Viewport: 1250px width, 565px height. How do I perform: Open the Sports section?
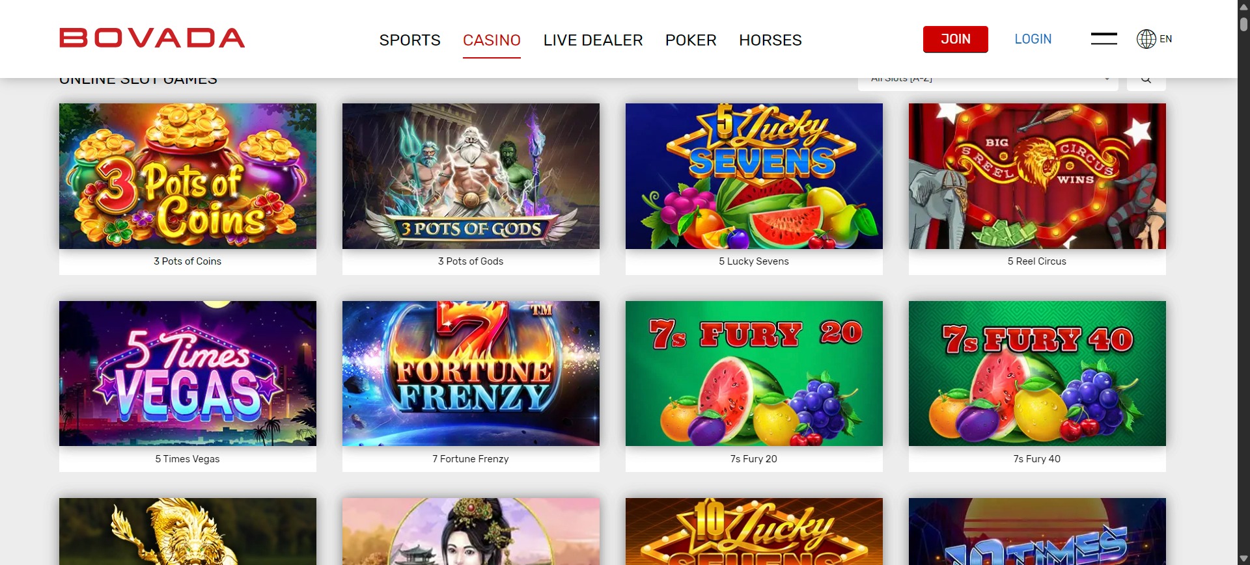pyautogui.click(x=410, y=40)
